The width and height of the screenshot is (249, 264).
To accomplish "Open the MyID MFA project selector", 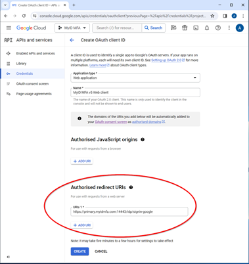I will pyautogui.click(x=72, y=28).
